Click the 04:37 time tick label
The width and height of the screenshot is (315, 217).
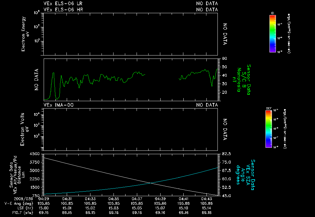(137, 199)
